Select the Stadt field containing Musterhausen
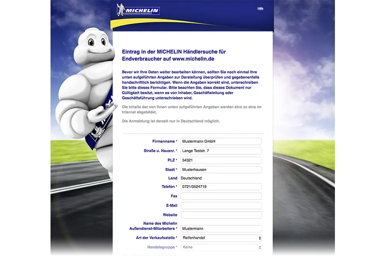Viewport: 385px width, 257px height. click(221, 170)
